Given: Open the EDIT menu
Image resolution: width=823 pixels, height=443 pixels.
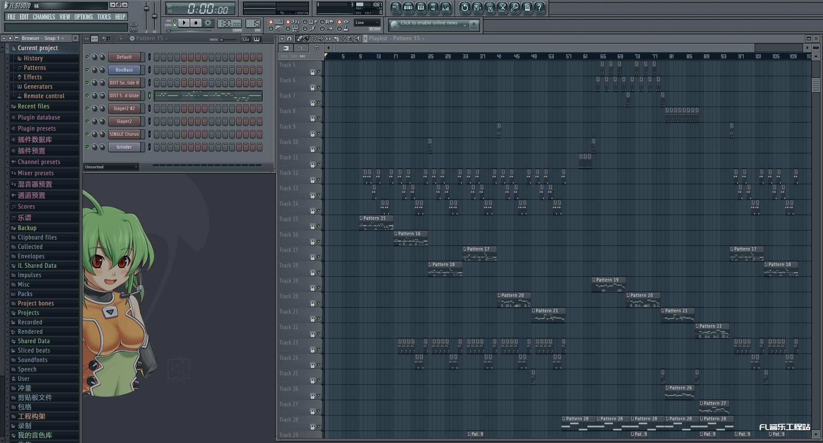Looking at the screenshot, I should [24, 17].
